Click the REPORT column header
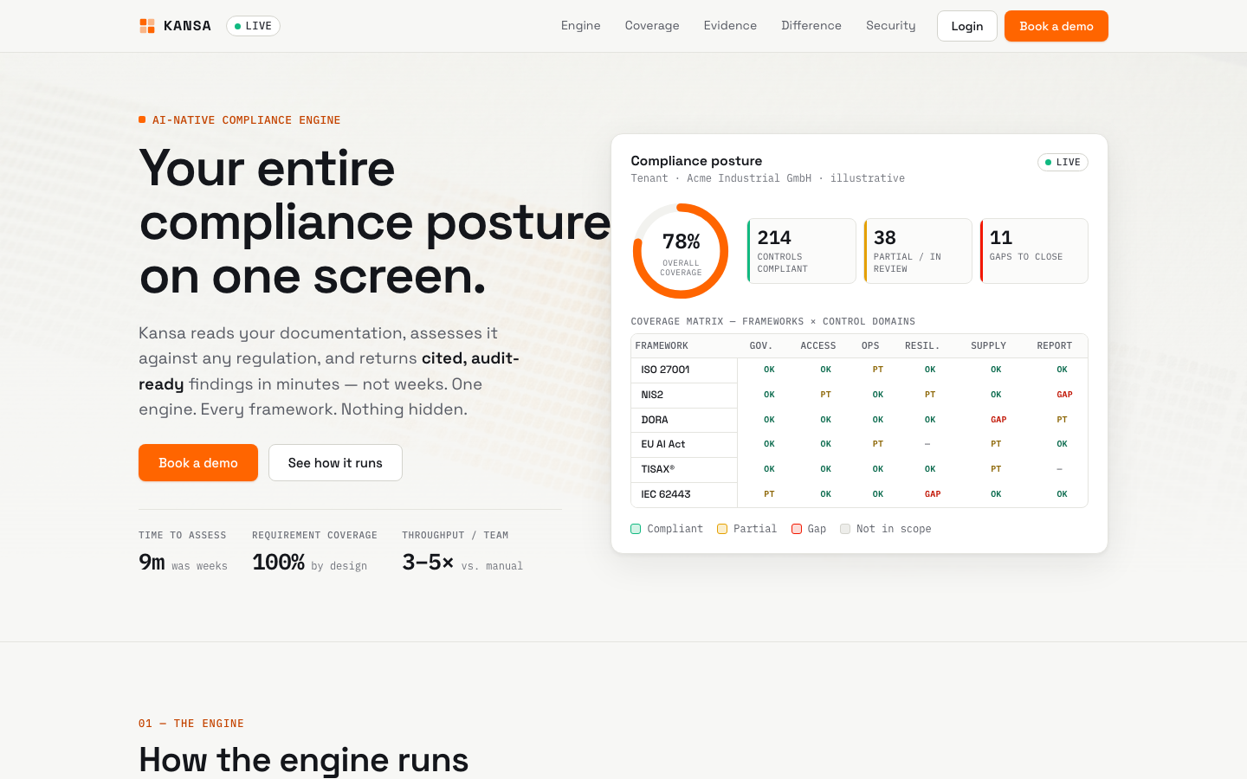This screenshot has height=779, width=1247. pyautogui.click(x=1055, y=345)
